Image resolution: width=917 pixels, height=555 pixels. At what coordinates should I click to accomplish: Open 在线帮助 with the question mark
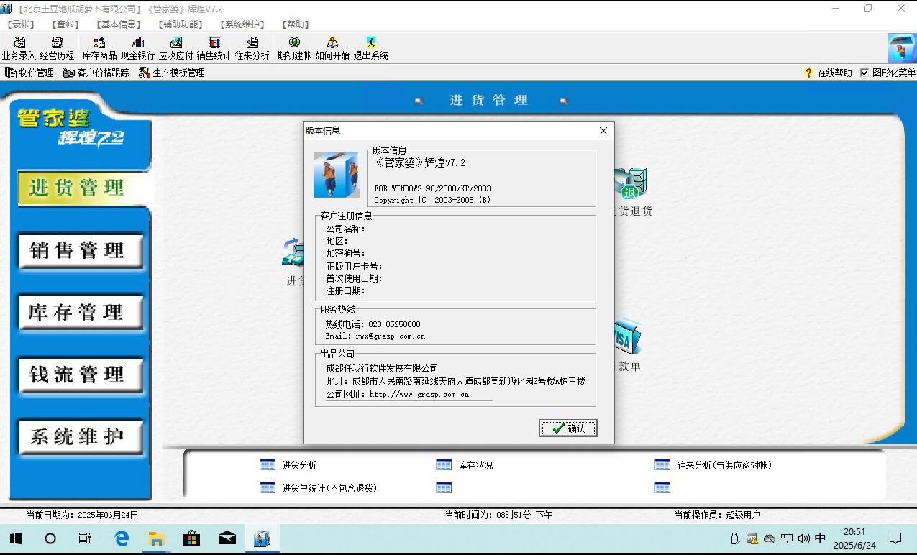click(828, 73)
